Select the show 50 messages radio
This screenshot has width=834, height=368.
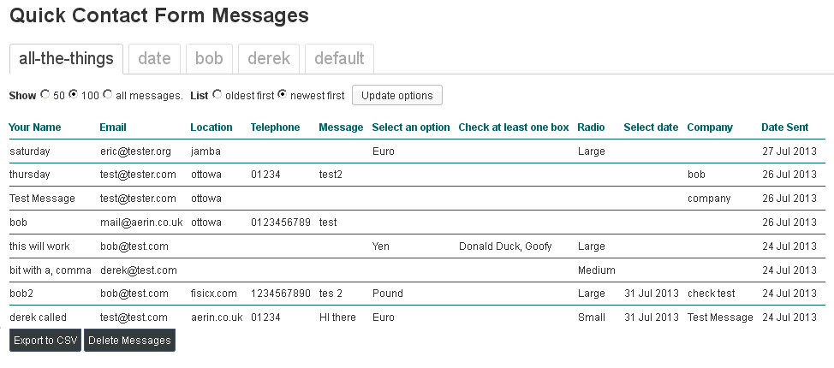click(45, 95)
